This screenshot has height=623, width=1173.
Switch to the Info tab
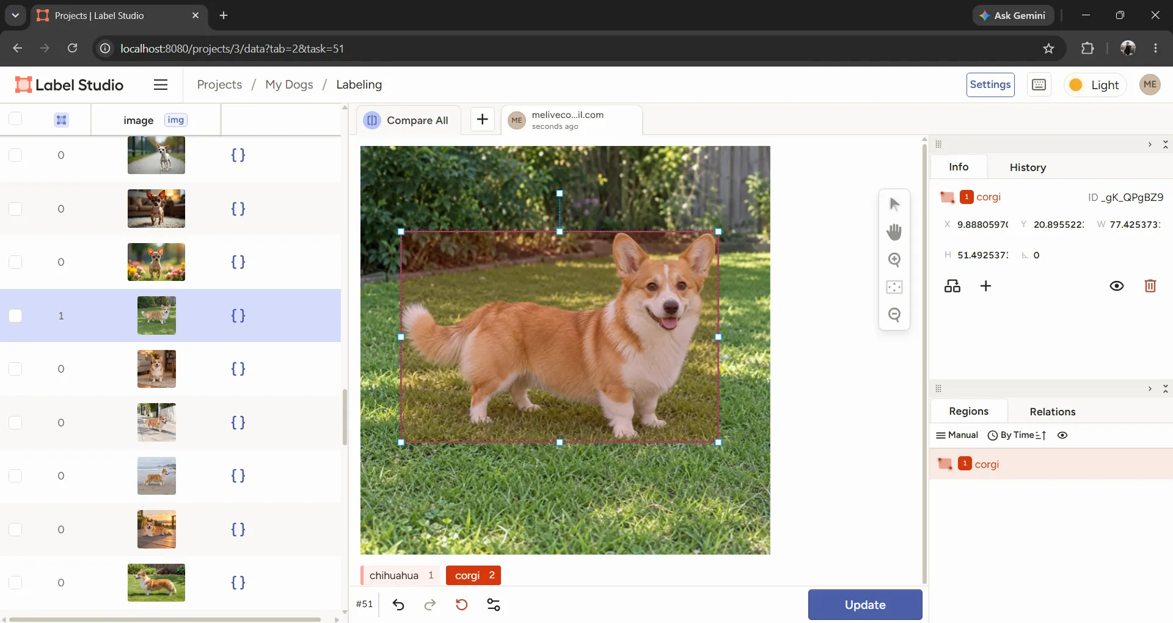(959, 167)
